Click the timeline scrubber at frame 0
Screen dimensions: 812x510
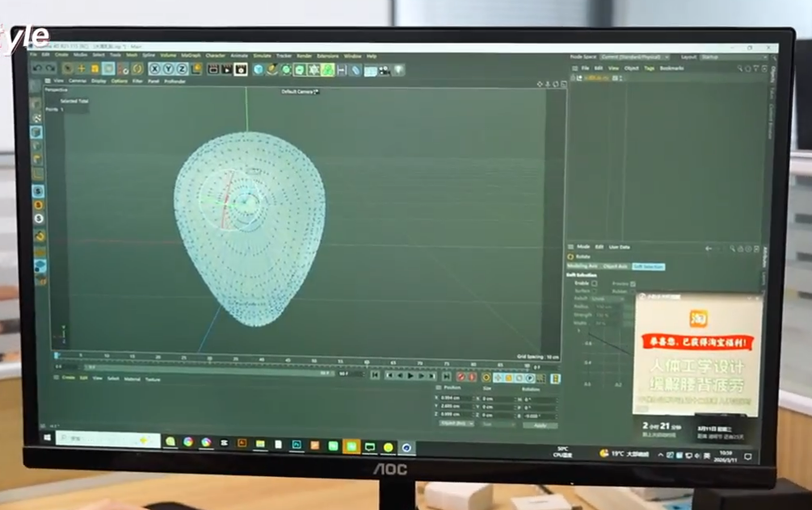(57, 356)
